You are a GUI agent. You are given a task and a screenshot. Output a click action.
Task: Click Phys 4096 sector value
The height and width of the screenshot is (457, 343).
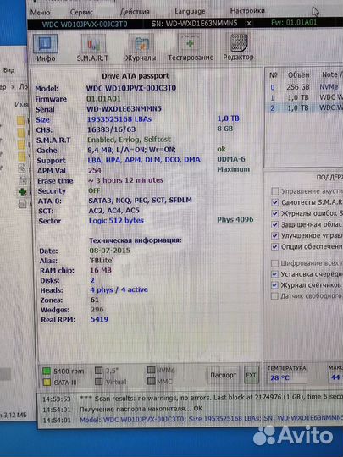pos(235,219)
